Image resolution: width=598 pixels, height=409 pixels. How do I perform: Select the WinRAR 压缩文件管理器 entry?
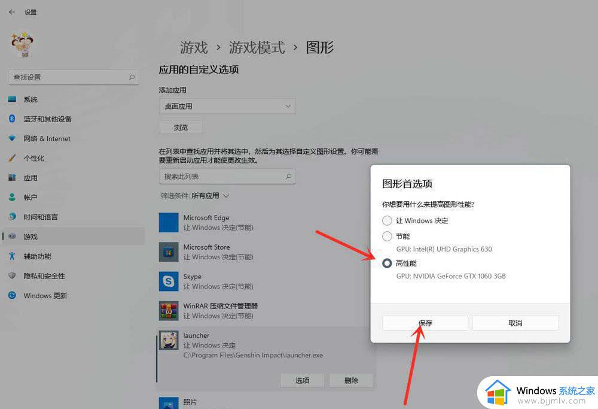[265, 311]
